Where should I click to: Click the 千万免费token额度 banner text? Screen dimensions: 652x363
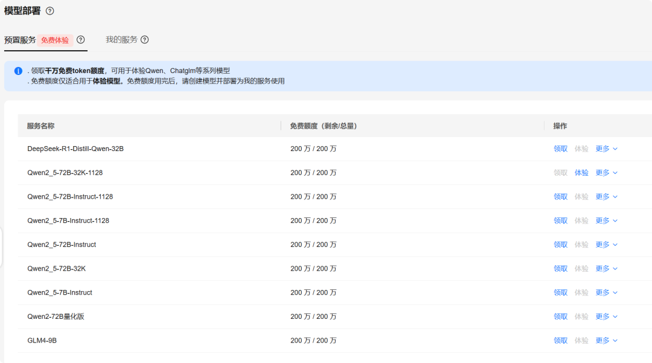(74, 71)
